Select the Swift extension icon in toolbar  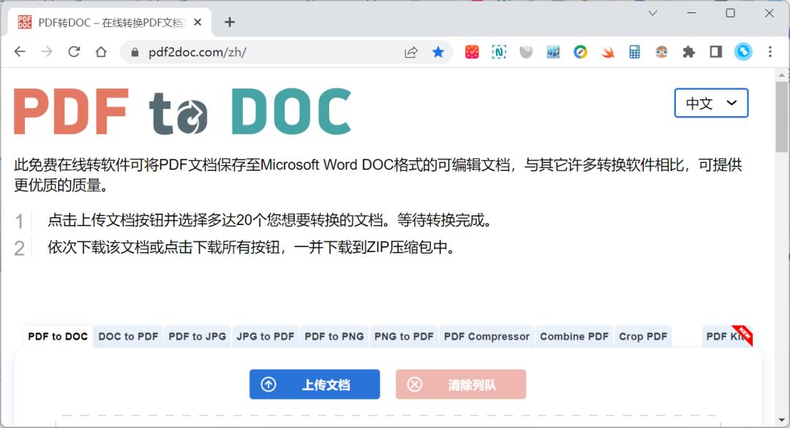click(608, 51)
